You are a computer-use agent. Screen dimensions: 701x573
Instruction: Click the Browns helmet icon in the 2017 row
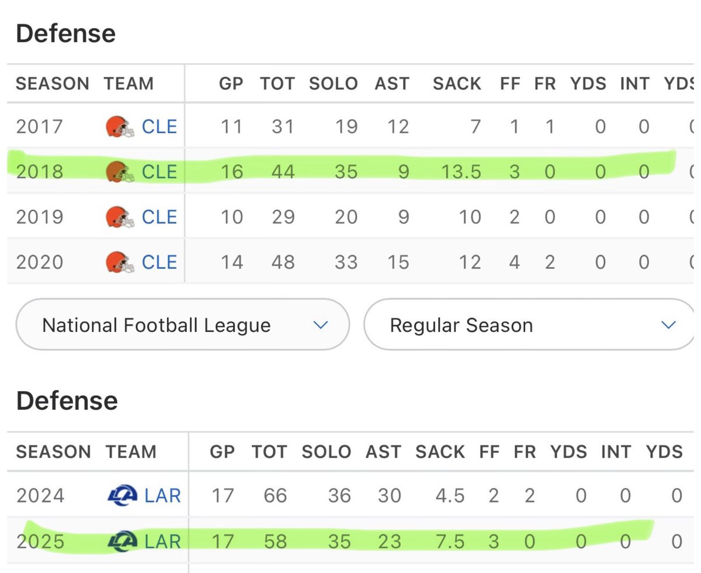pyautogui.click(x=120, y=127)
